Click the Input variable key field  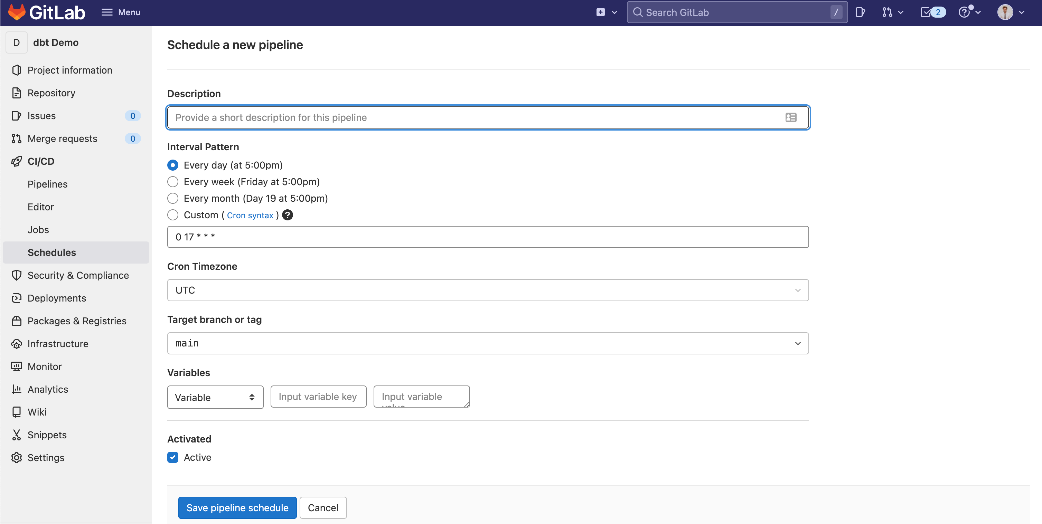point(318,397)
